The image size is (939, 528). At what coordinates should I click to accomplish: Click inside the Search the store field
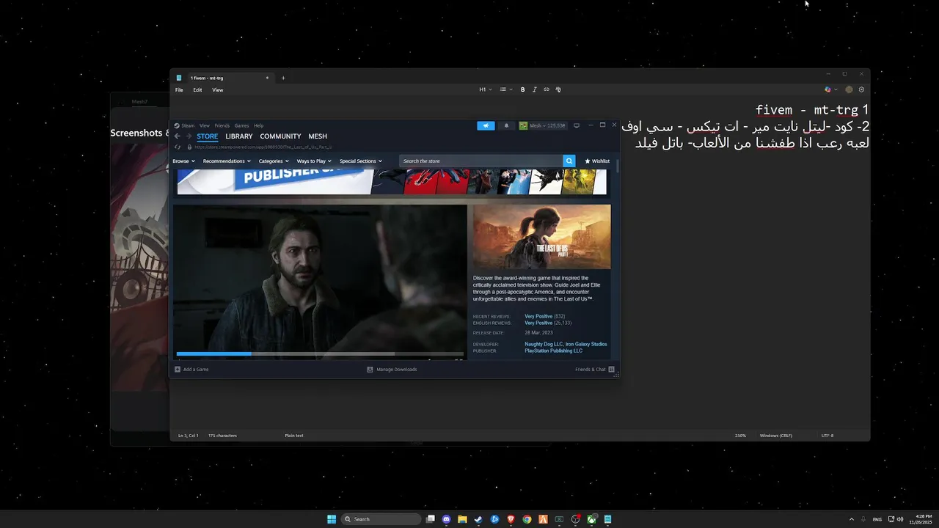coord(481,161)
